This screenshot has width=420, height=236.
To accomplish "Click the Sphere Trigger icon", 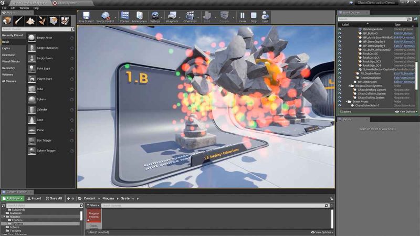I will coord(31,151).
